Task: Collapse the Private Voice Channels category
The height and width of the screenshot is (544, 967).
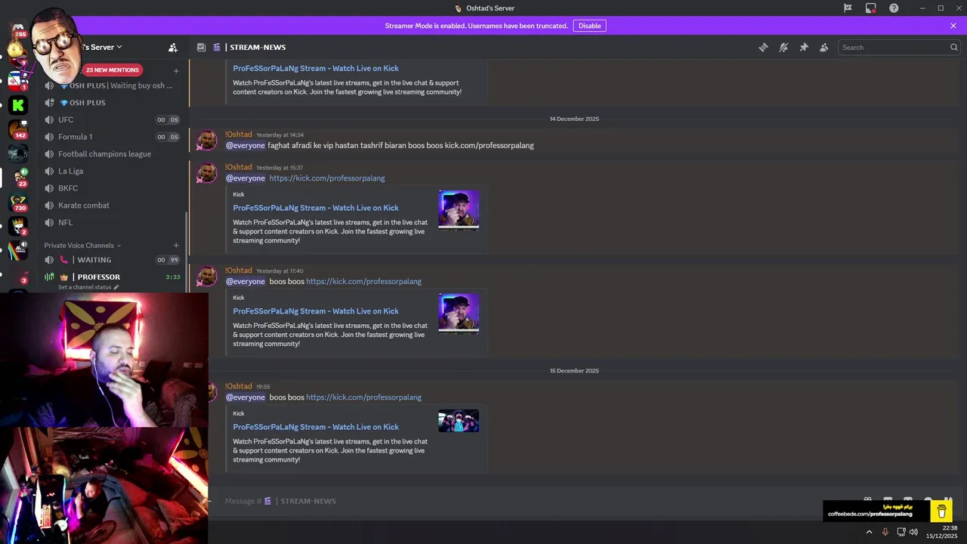Action: (x=82, y=246)
